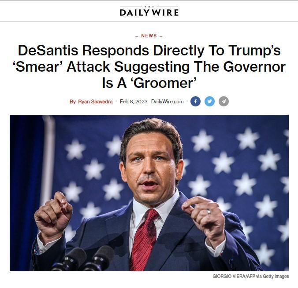Click the "Is A 'Groomer'" headline line
The height and width of the screenshot is (288, 298).
tap(149, 82)
